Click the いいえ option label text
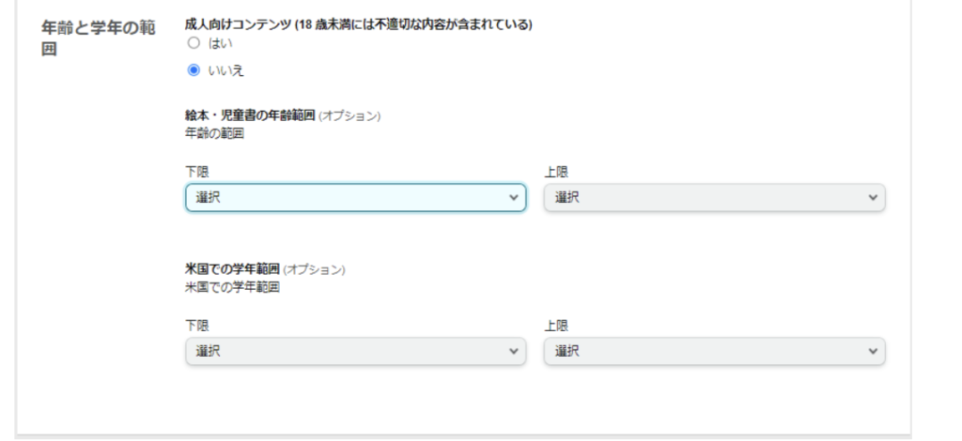The width and height of the screenshot is (962, 441). pos(223,69)
